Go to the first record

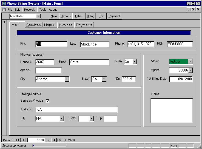pyautogui.click(x=18, y=140)
